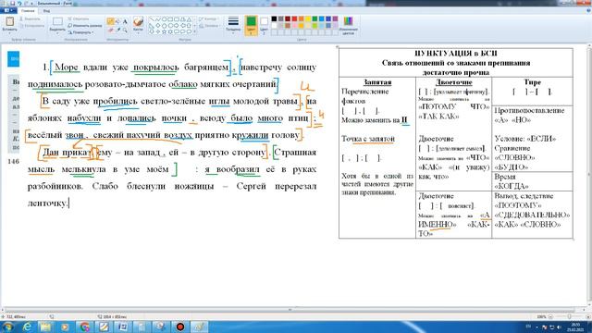Expand the Paste (Вставить) dropdown arrow
This screenshot has width=592, height=333.
click(x=9, y=33)
